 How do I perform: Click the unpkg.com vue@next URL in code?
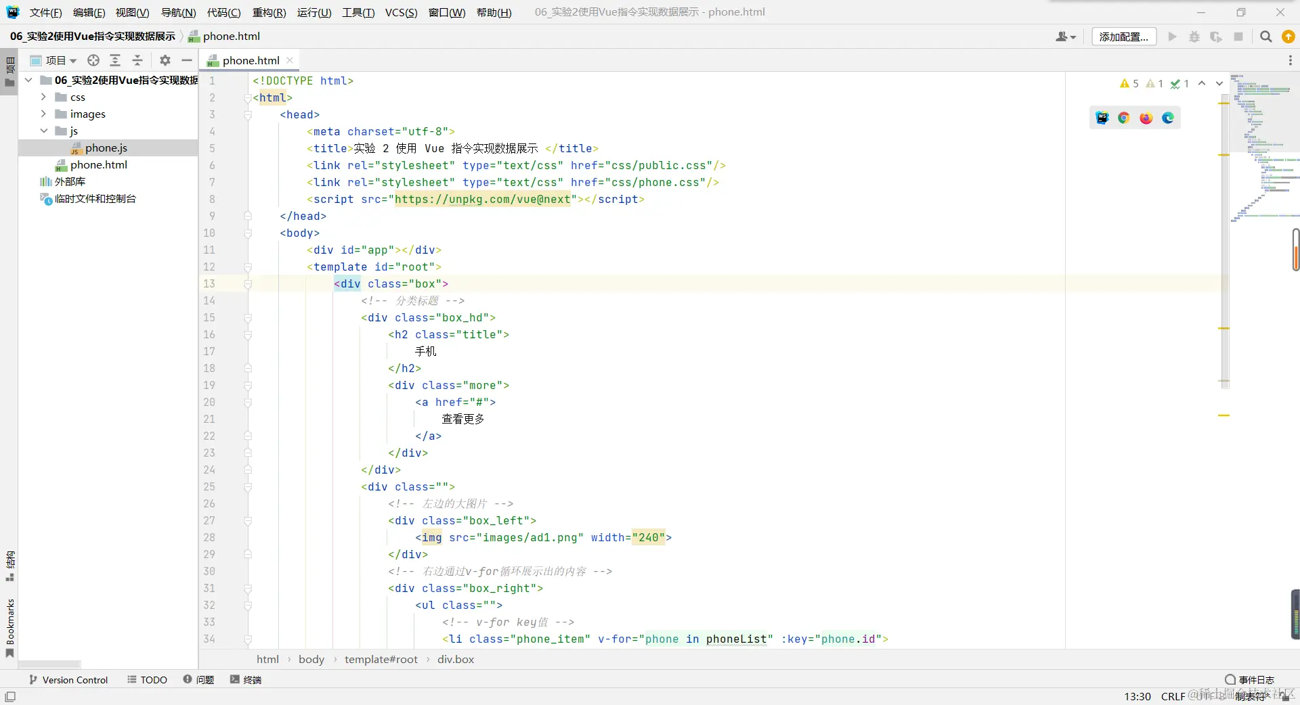pos(483,199)
